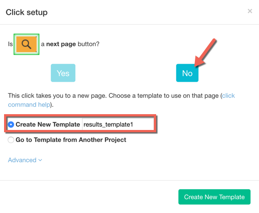Click the green-bordered selected element thumbnail
The image size is (259, 213).
(x=27, y=44)
